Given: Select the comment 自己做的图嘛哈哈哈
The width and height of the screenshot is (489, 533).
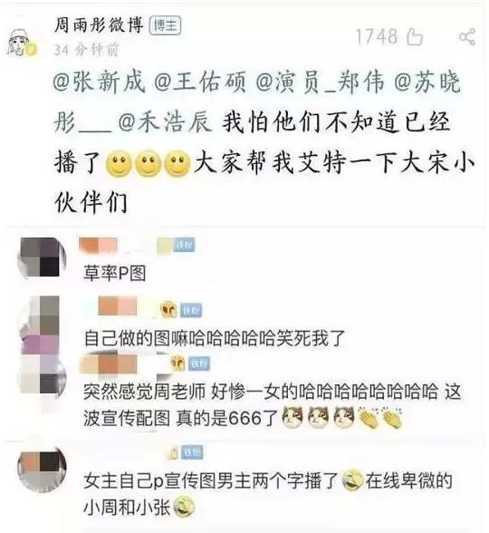Looking at the screenshot, I should point(215,339).
